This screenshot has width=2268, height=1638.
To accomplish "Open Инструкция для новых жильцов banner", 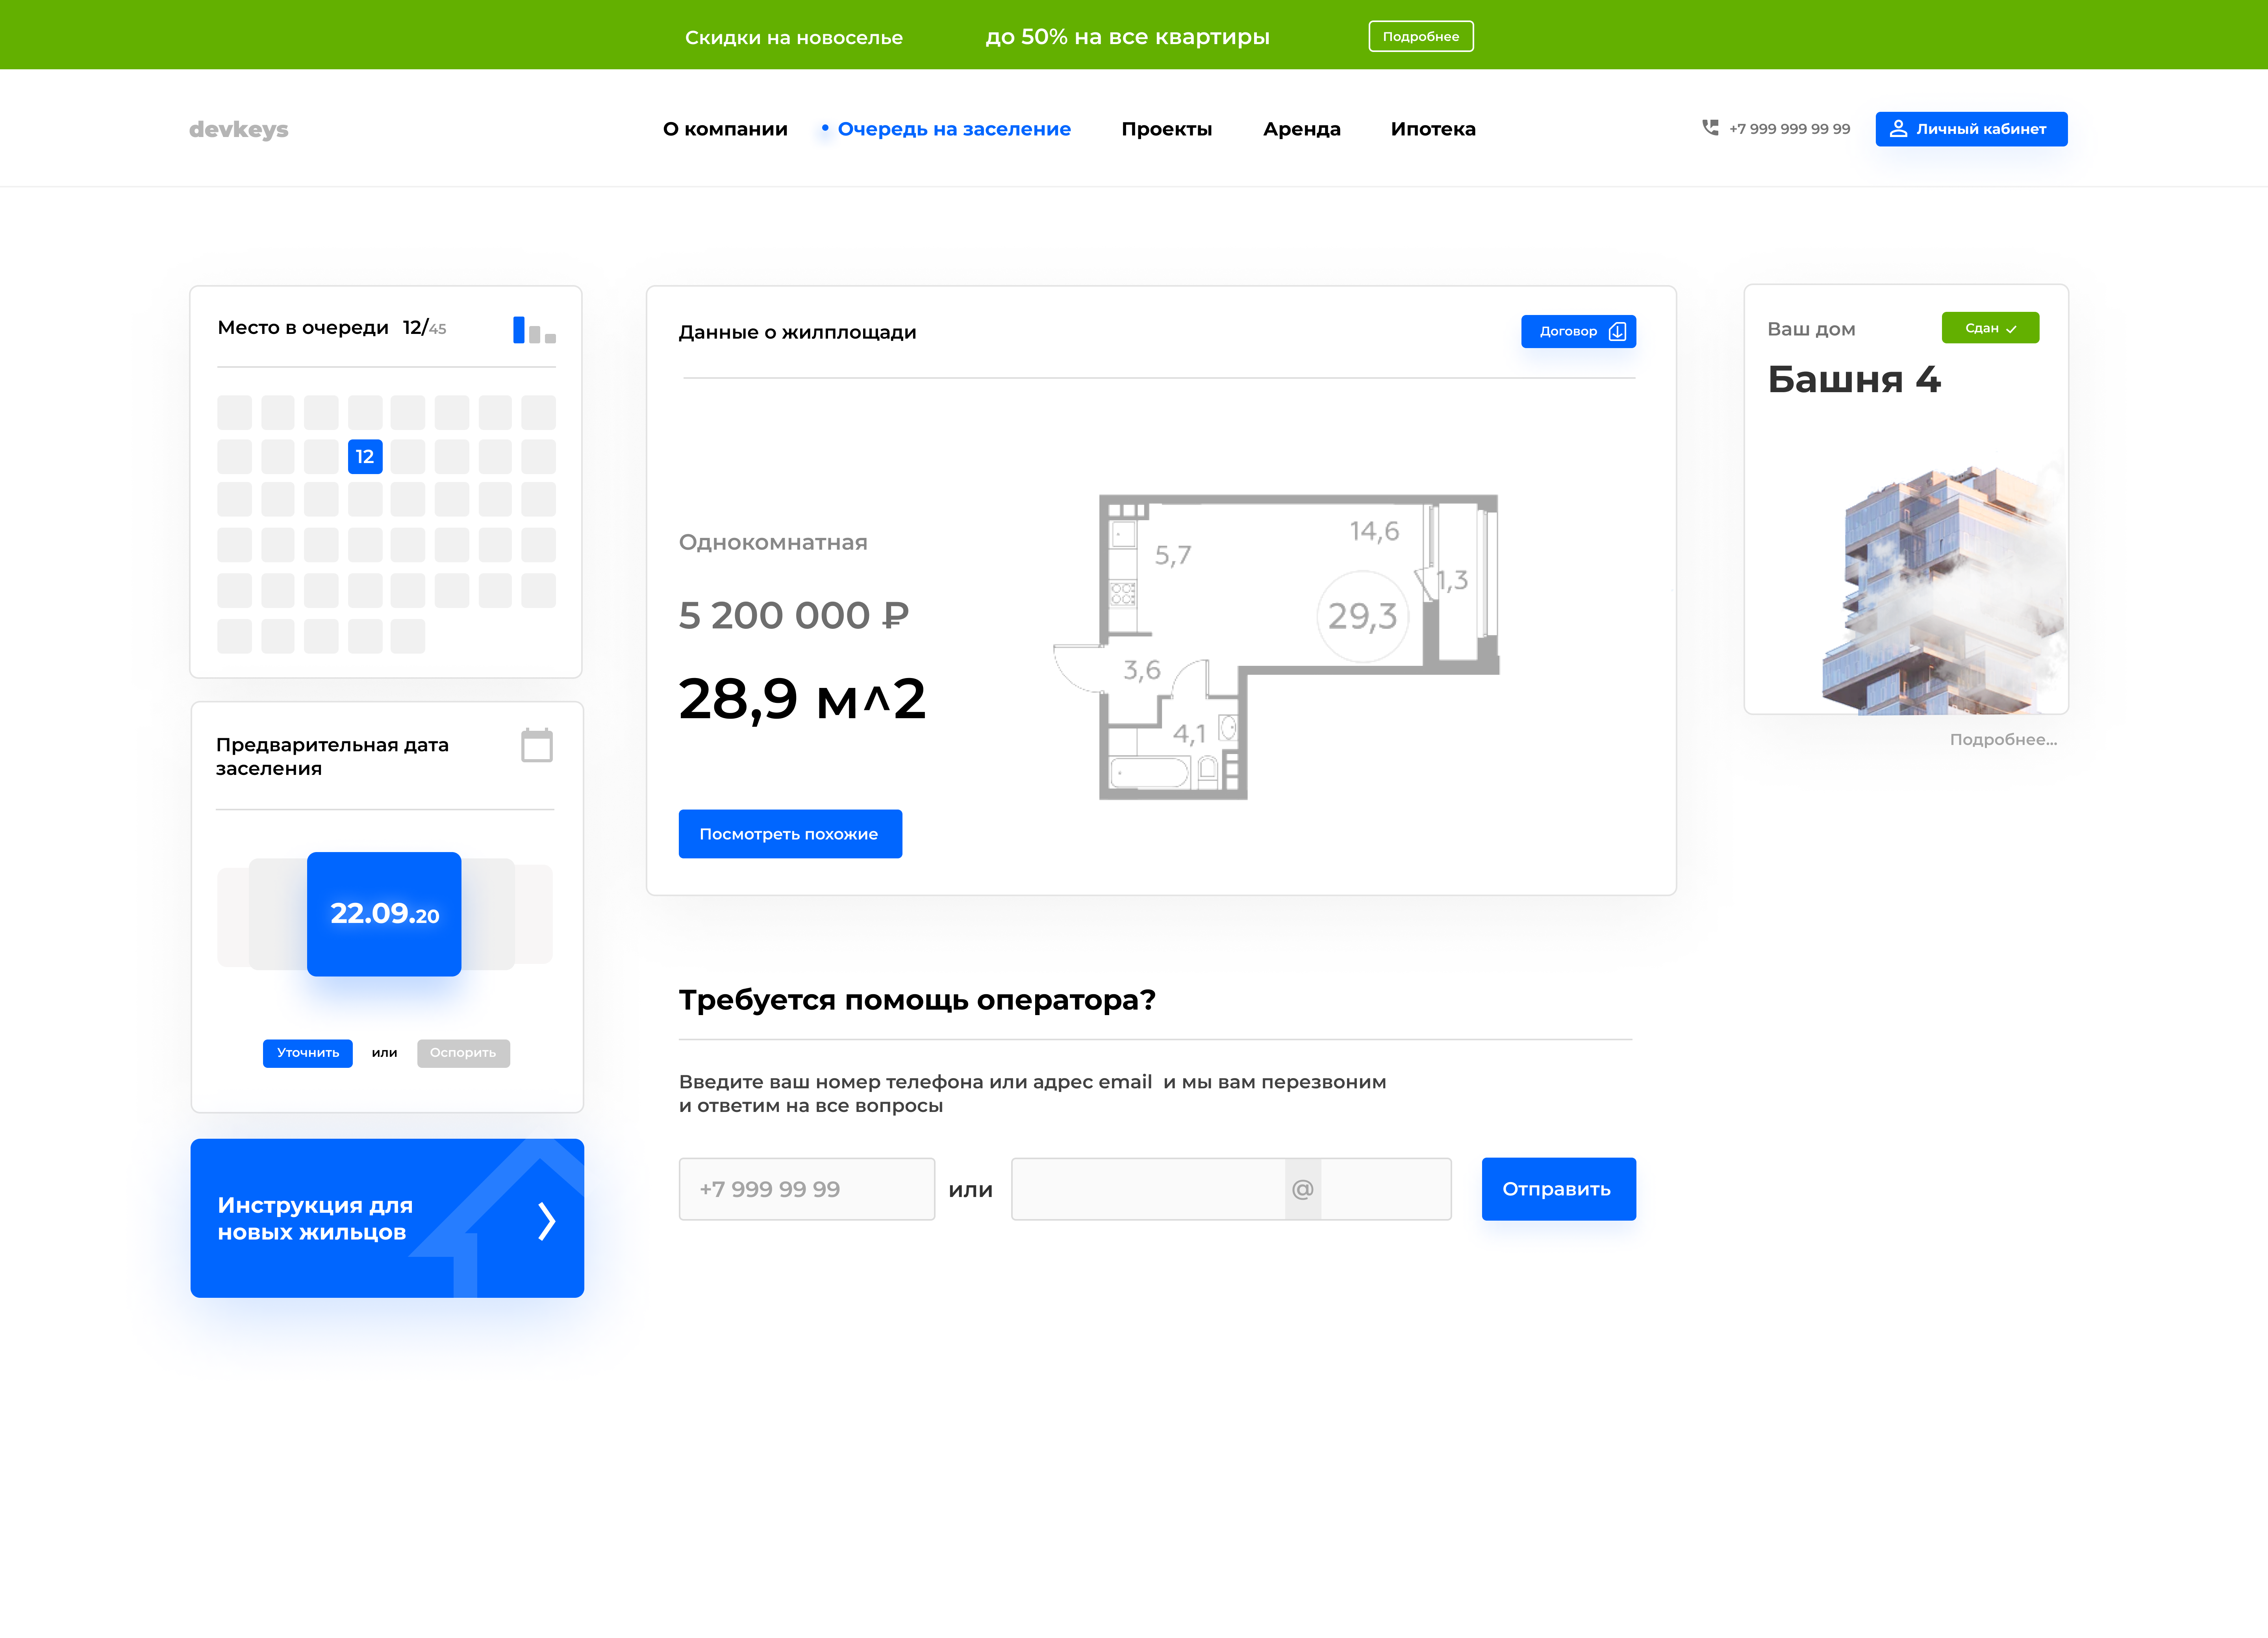I will 387,1218.
